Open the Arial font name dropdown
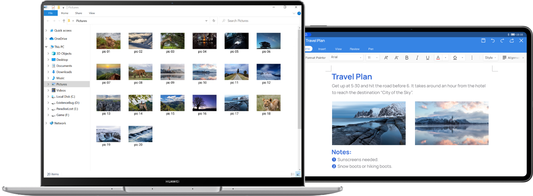 (346, 58)
